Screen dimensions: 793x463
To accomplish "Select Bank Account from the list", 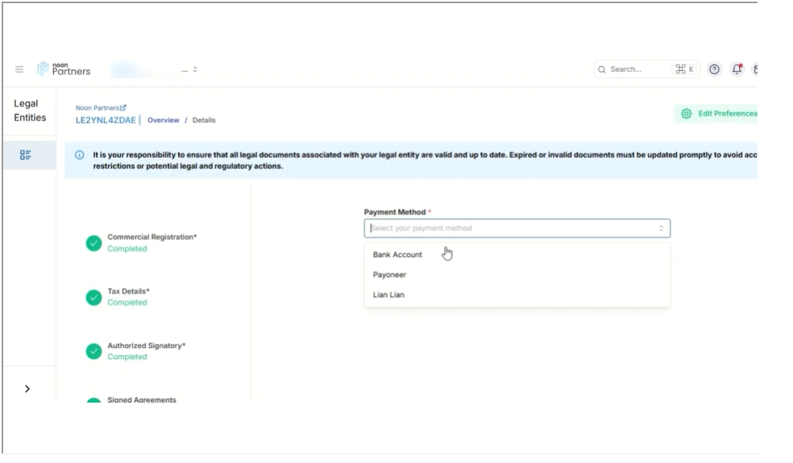I will 397,254.
